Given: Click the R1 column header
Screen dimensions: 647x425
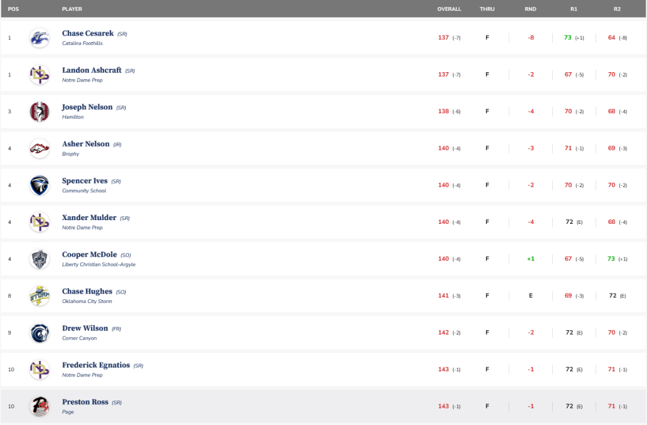Looking at the screenshot, I should (x=573, y=9).
